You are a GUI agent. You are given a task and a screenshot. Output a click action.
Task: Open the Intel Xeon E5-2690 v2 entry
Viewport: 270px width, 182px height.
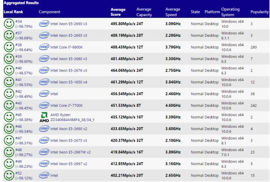pos(69,129)
